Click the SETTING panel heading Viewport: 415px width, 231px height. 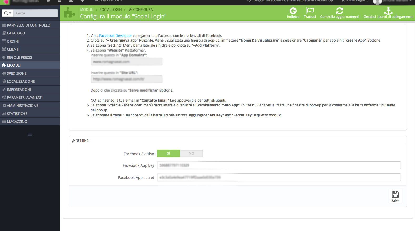coord(80,141)
